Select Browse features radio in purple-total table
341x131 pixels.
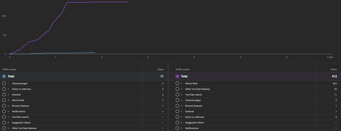point(177,106)
